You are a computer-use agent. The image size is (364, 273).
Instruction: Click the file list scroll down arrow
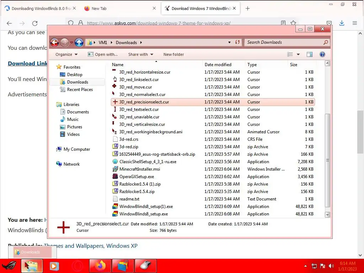click(x=327, y=215)
